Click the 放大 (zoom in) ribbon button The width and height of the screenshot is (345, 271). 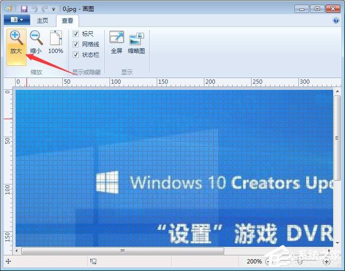[16, 42]
